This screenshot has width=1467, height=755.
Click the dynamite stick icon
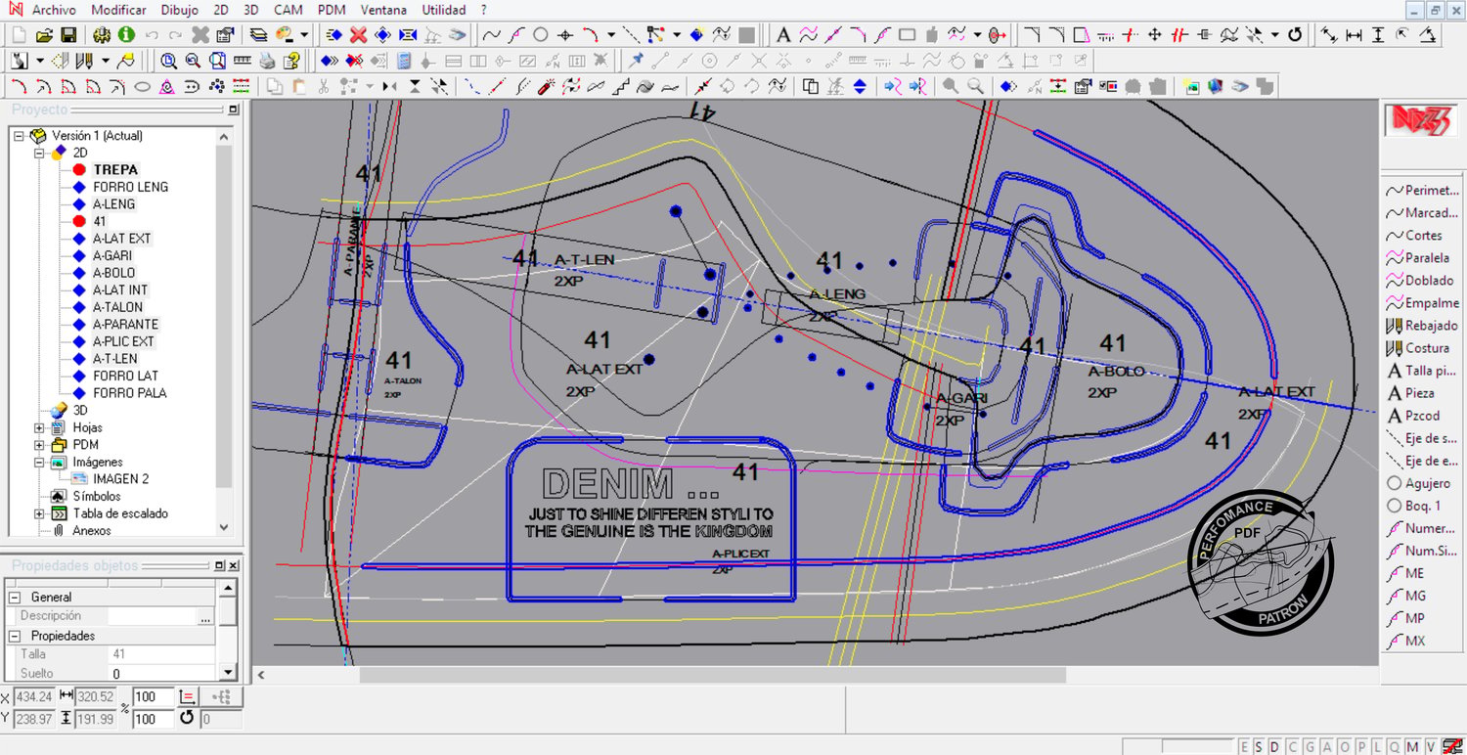547,86
